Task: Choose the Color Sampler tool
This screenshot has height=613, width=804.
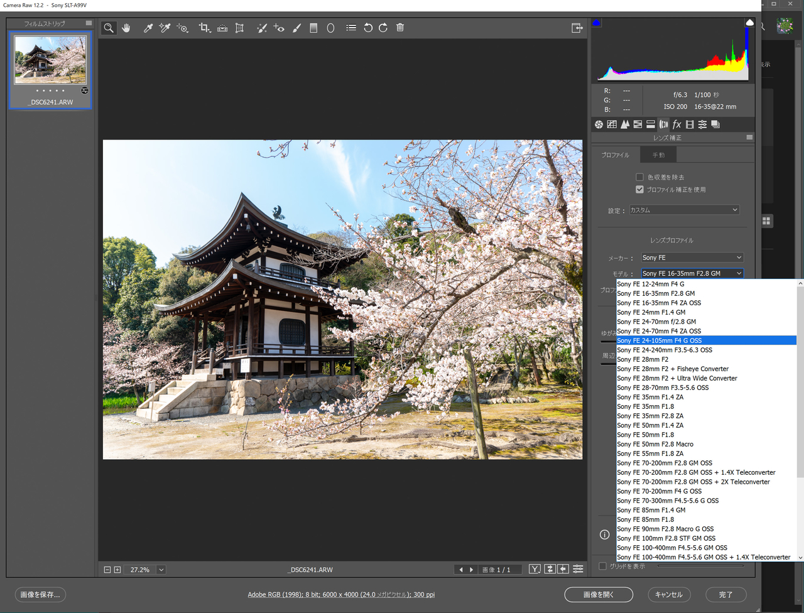Action: [x=165, y=28]
